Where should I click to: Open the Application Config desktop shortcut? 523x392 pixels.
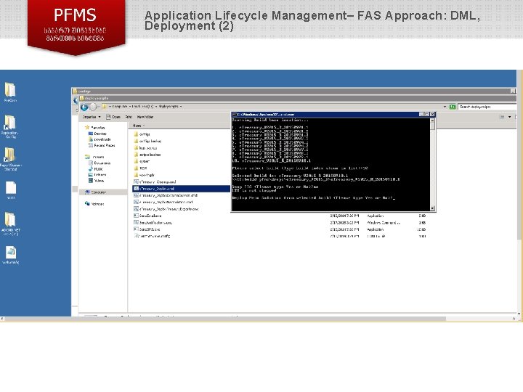pyautogui.click(x=10, y=126)
